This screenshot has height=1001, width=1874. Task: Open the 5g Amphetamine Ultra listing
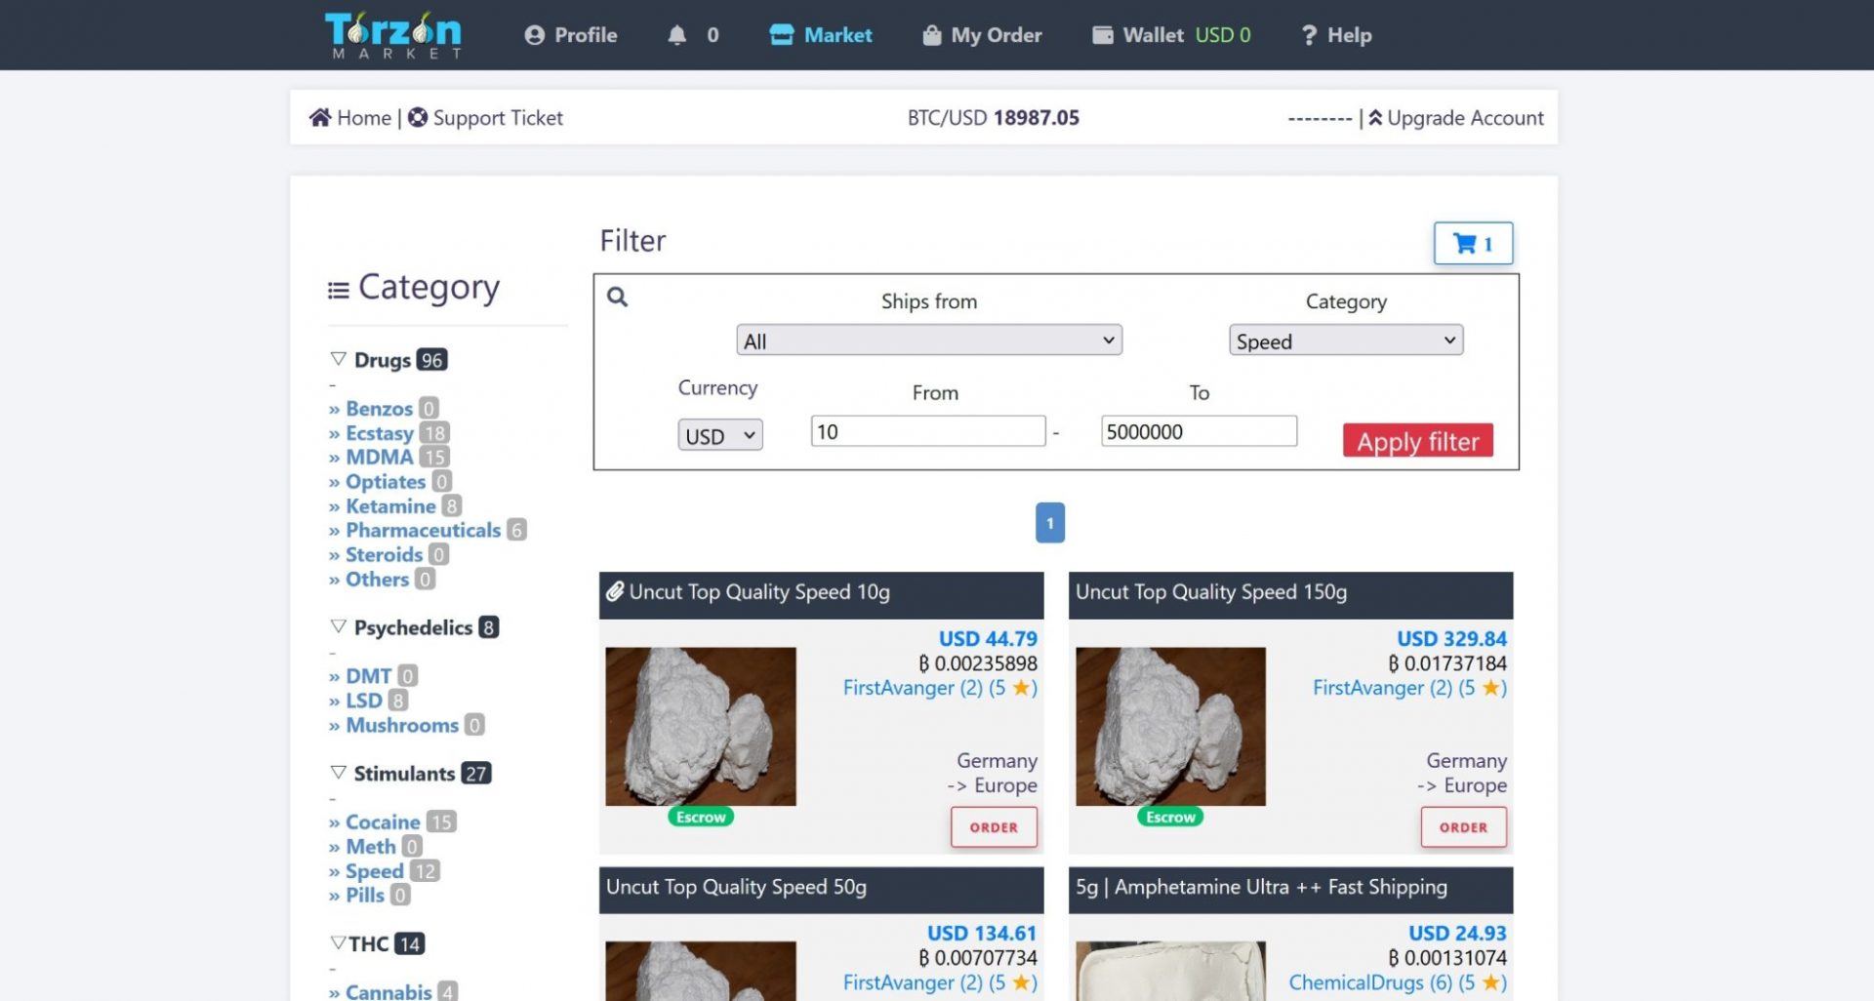click(x=1261, y=887)
